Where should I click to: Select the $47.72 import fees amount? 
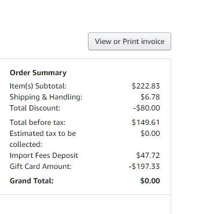click(148, 156)
